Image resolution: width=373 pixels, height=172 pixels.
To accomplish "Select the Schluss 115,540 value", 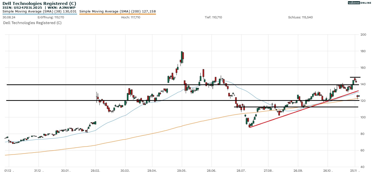I will point(300,17).
